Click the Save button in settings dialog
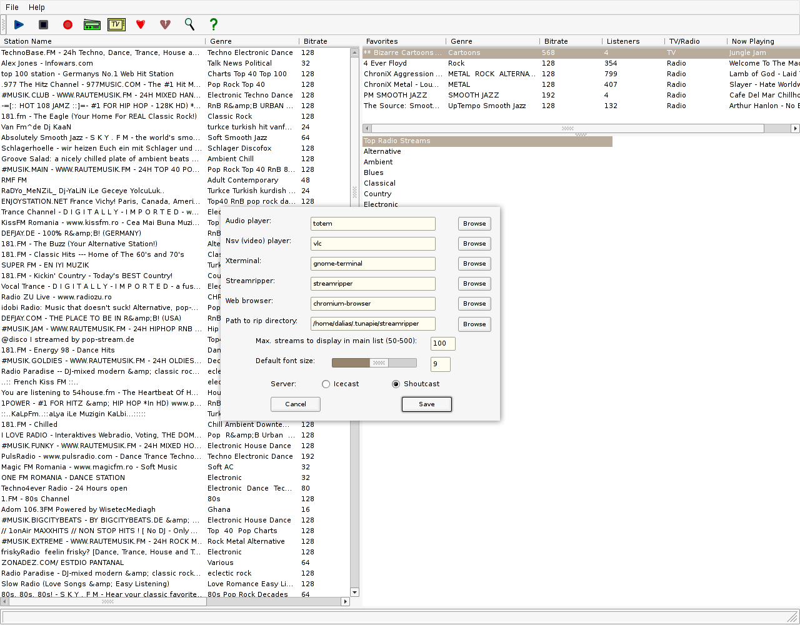Viewport: 800px width, 625px height. [427, 404]
